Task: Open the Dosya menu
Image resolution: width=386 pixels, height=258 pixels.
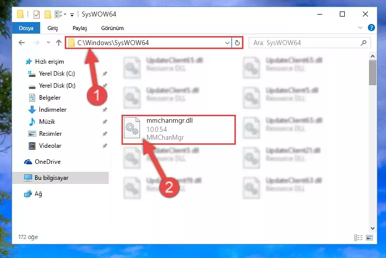Action: (x=26, y=28)
